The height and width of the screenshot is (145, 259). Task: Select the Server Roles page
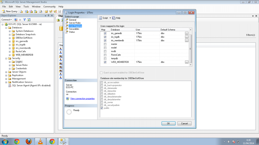pos(75,23)
